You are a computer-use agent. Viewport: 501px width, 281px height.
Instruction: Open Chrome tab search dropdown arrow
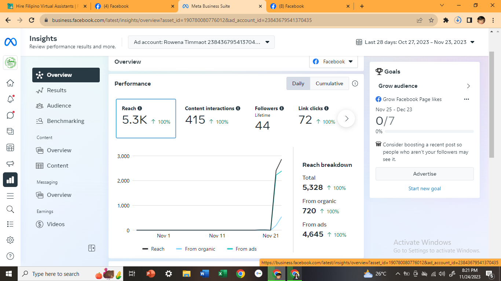(442, 6)
